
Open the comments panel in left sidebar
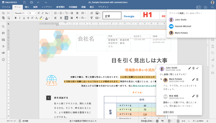(3, 33)
